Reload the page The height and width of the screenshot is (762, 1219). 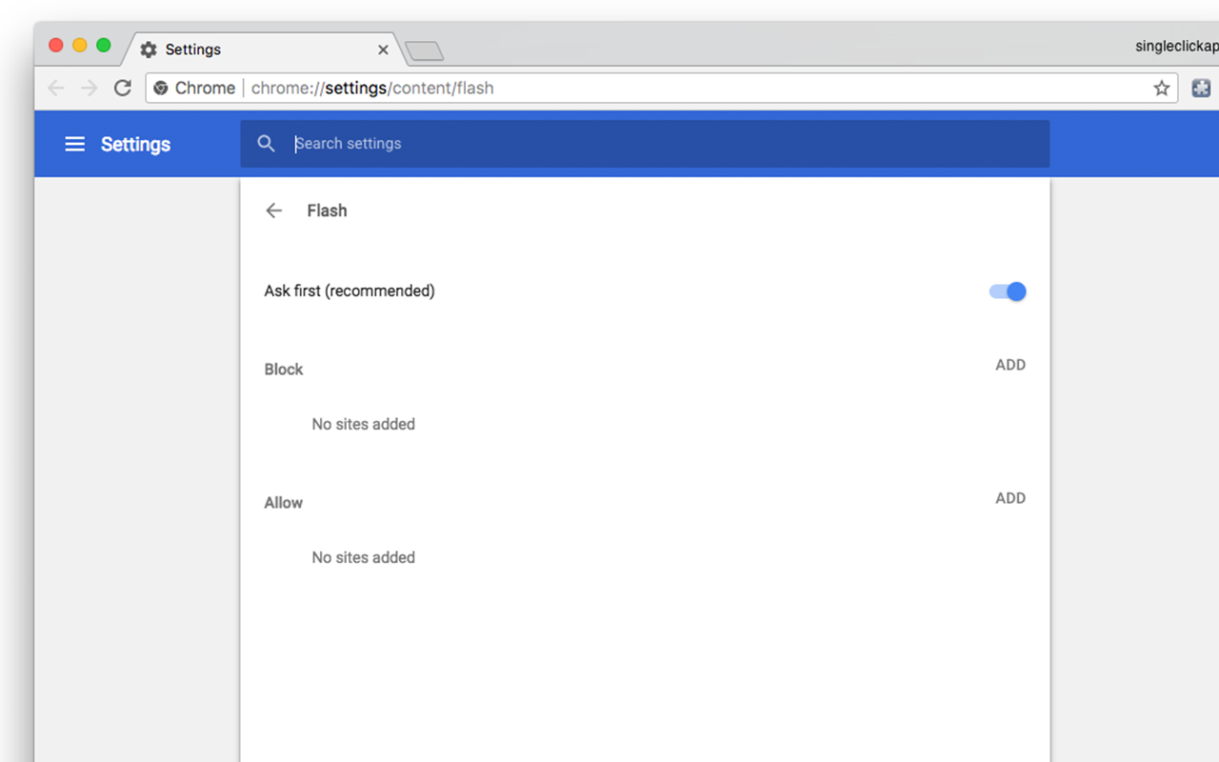122,87
